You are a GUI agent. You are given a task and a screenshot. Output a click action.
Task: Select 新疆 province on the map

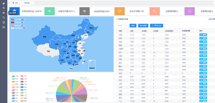coord(44,37)
